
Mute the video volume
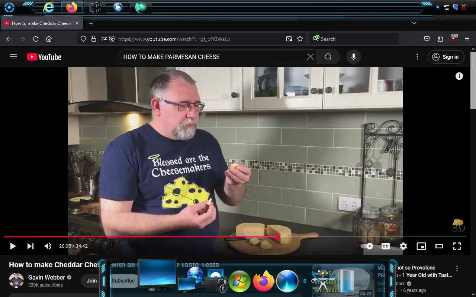tap(48, 246)
